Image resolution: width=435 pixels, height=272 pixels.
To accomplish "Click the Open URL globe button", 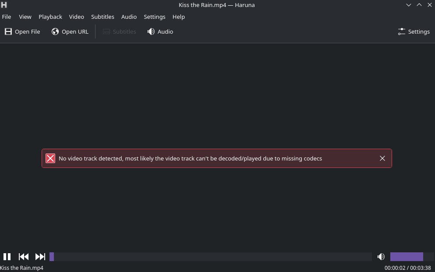I will click(x=70, y=31).
